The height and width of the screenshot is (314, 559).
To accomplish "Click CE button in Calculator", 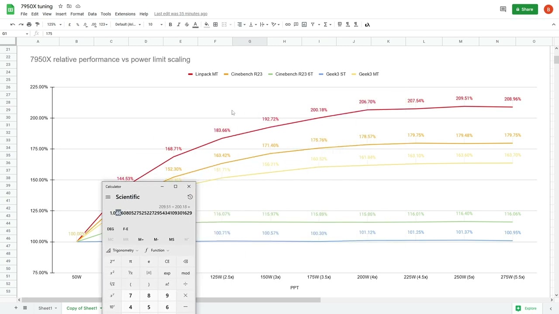I will pos(167,261).
